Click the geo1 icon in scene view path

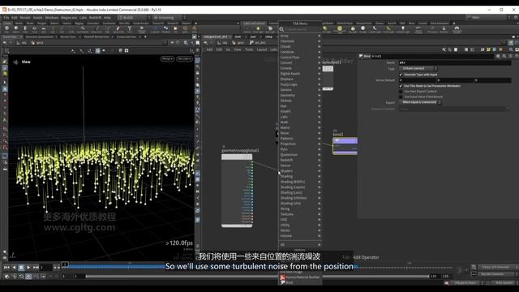pos(33,43)
